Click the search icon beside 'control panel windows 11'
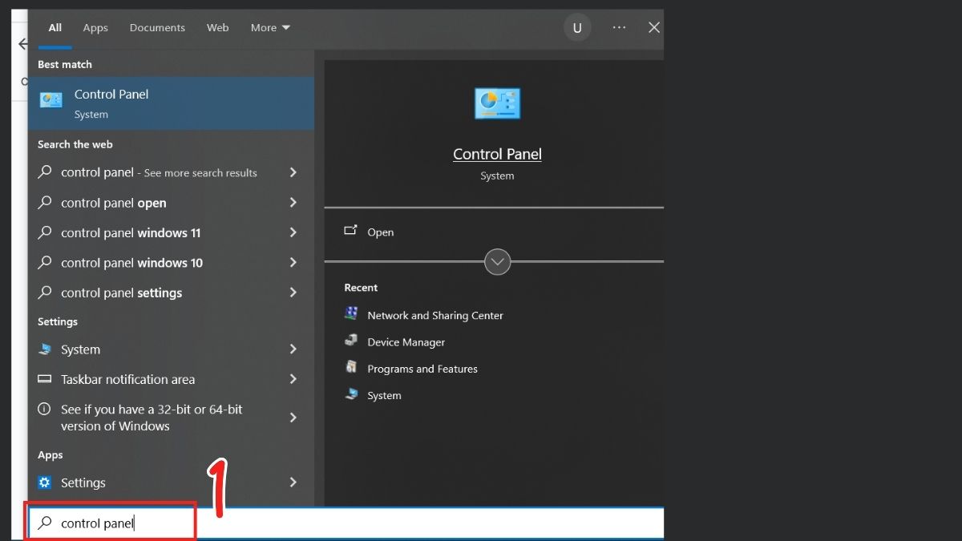The width and height of the screenshot is (962, 541). pyautogui.click(x=46, y=232)
